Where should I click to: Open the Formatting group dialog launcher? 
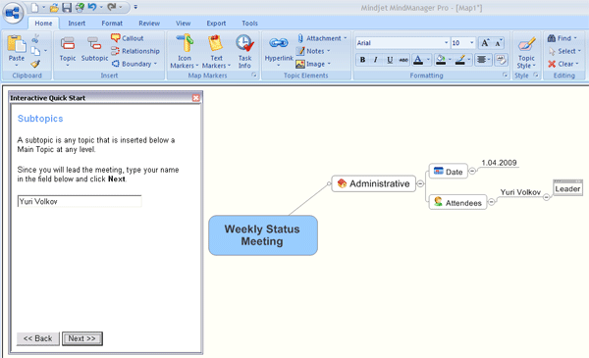(505, 76)
